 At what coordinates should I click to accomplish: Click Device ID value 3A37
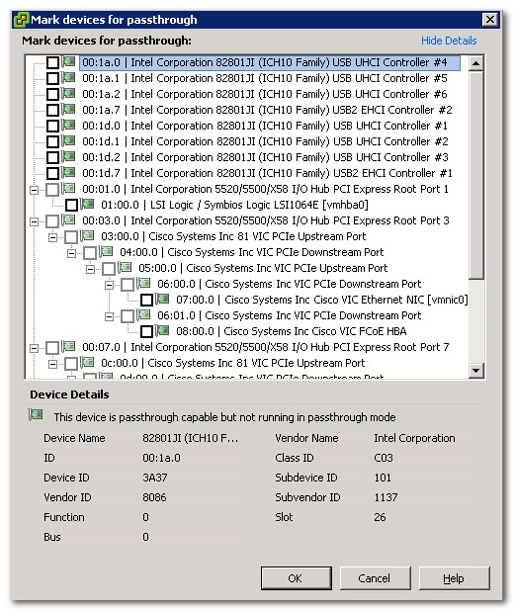coord(155,478)
